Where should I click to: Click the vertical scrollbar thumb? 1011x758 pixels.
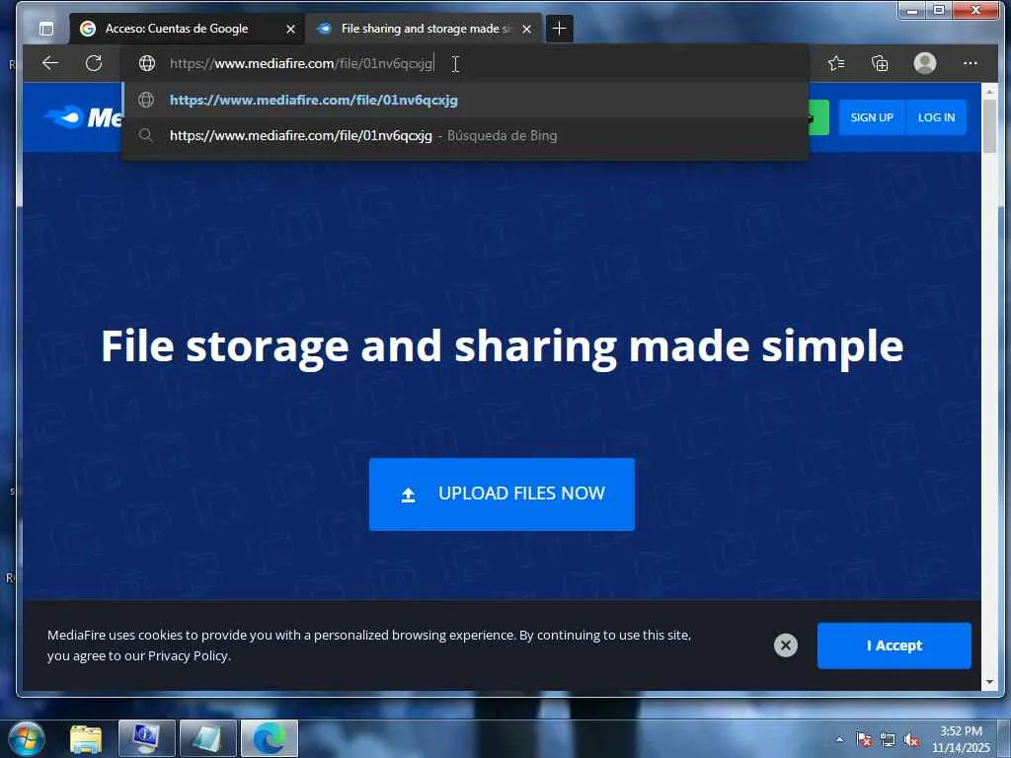(989, 125)
